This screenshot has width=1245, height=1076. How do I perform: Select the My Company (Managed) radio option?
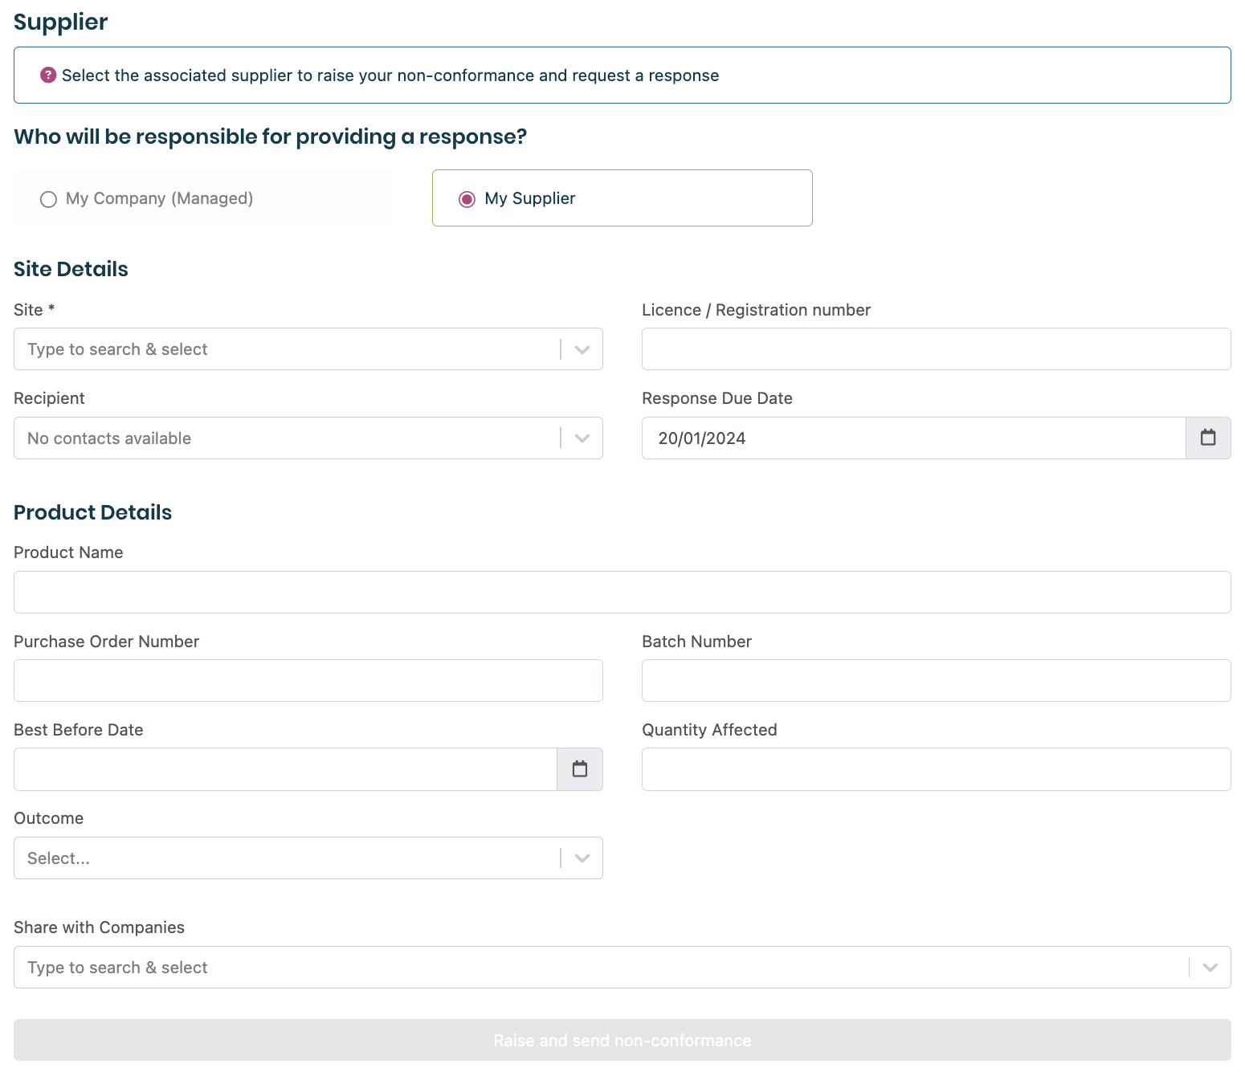coord(49,199)
